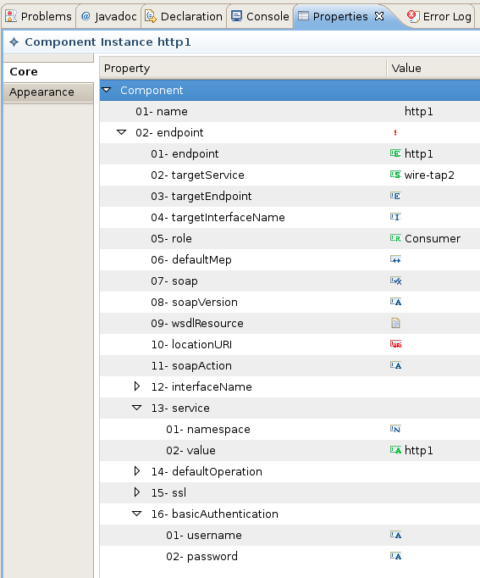The image size is (480, 578).
Task: Click the Error Log tab icon
Action: pos(412,16)
